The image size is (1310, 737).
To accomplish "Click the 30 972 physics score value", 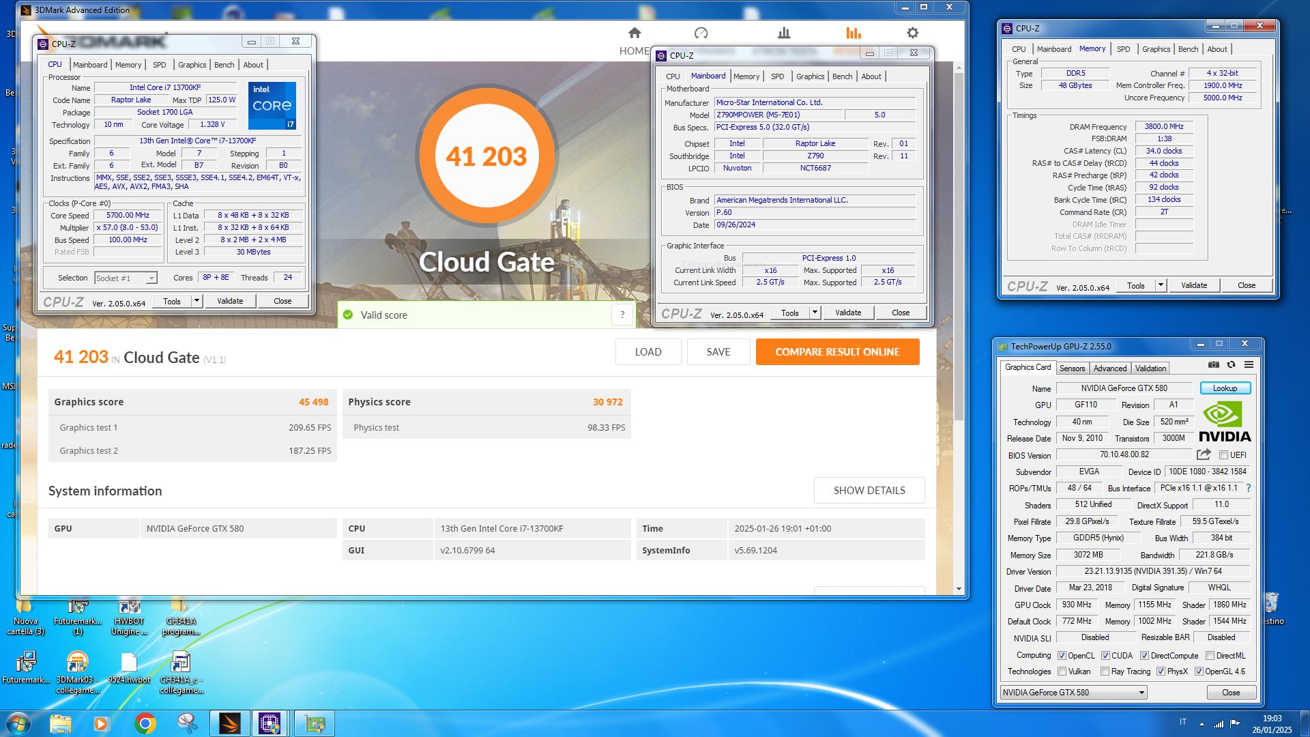I will tap(607, 402).
